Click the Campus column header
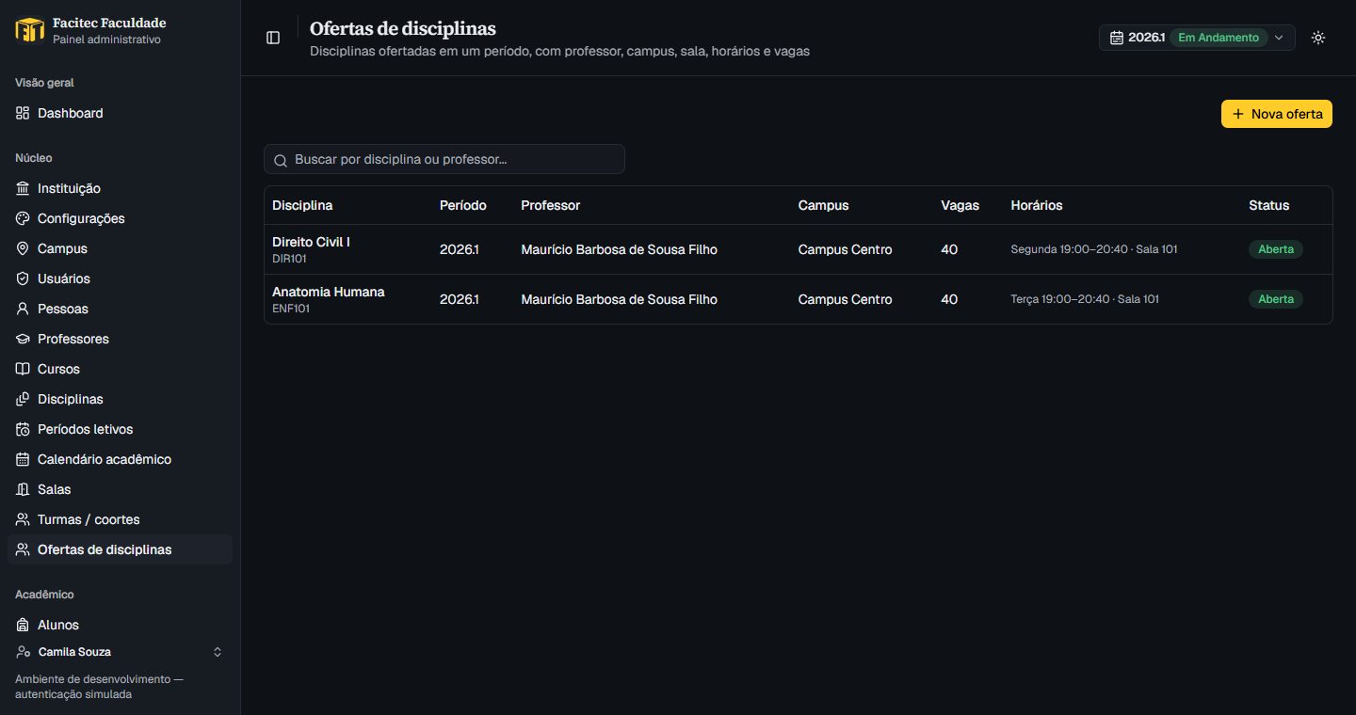This screenshot has width=1356, height=715. point(823,205)
